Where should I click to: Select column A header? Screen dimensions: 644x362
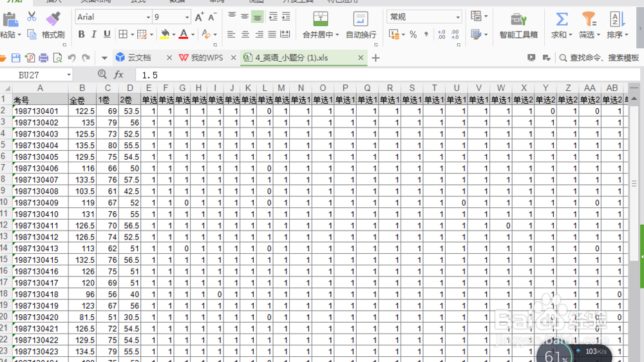click(x=40, y=88)
